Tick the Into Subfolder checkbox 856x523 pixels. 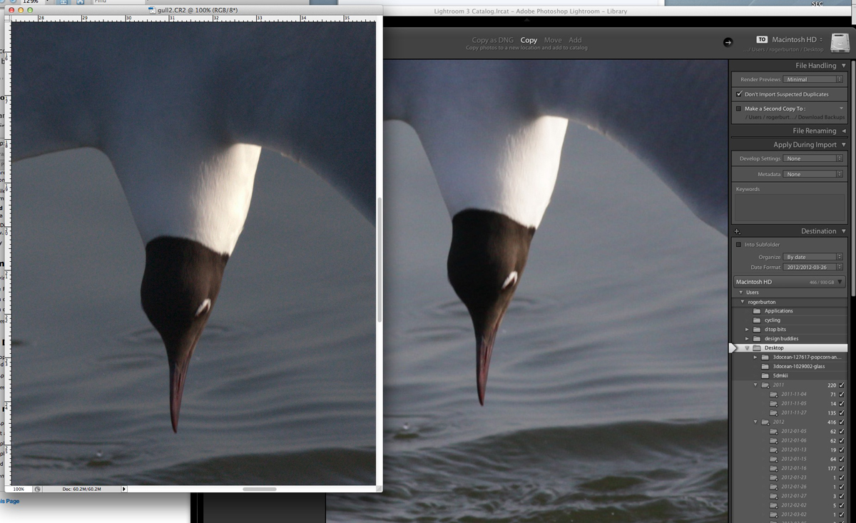click(x=739, y=245)
